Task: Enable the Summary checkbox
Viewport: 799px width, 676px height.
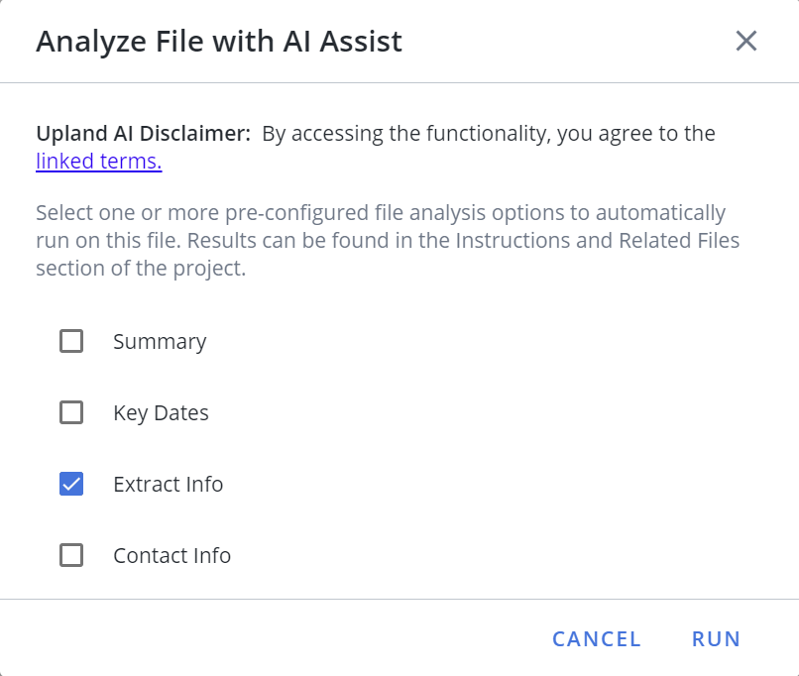Action: click(x=71, y=341)
